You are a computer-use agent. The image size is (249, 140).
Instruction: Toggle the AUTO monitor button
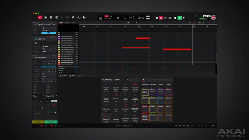click(54, 101)
